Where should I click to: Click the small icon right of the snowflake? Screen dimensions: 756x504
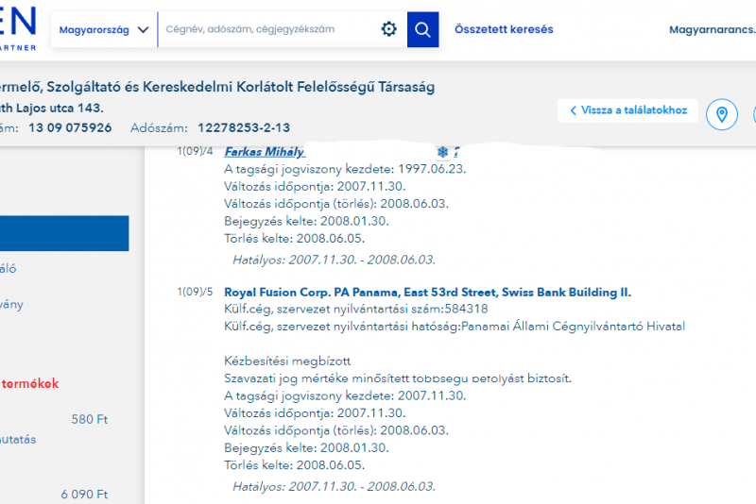[x=455, y=152]
